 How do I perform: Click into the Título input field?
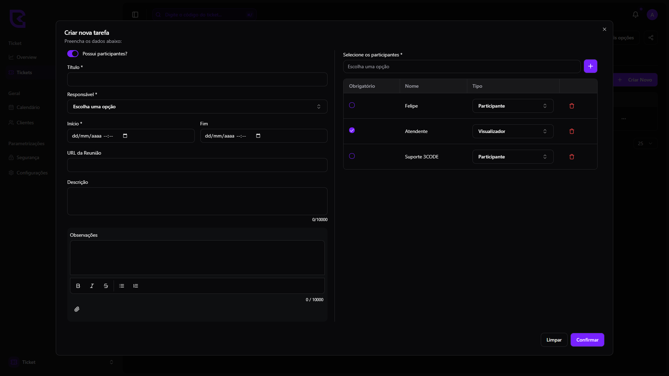coord(197,79)
